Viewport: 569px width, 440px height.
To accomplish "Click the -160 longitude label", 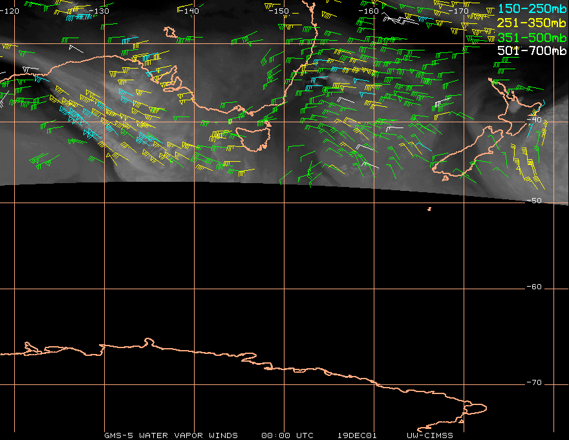I will pos(369,11).
